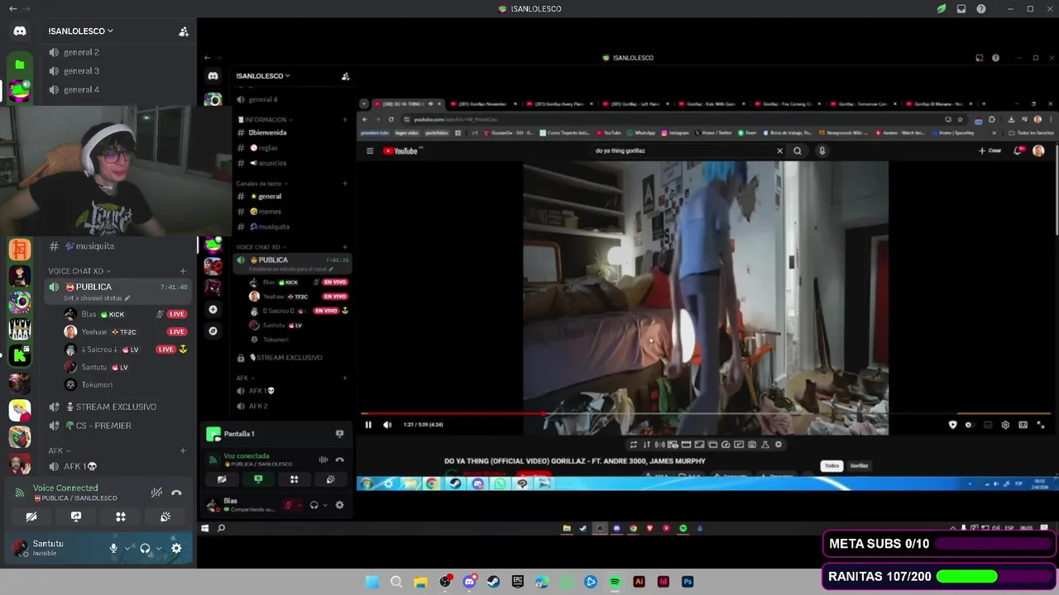Screen dimensions: 1059x595
Task: Open activities launcher in voice panel
Action: pos(121,517)
